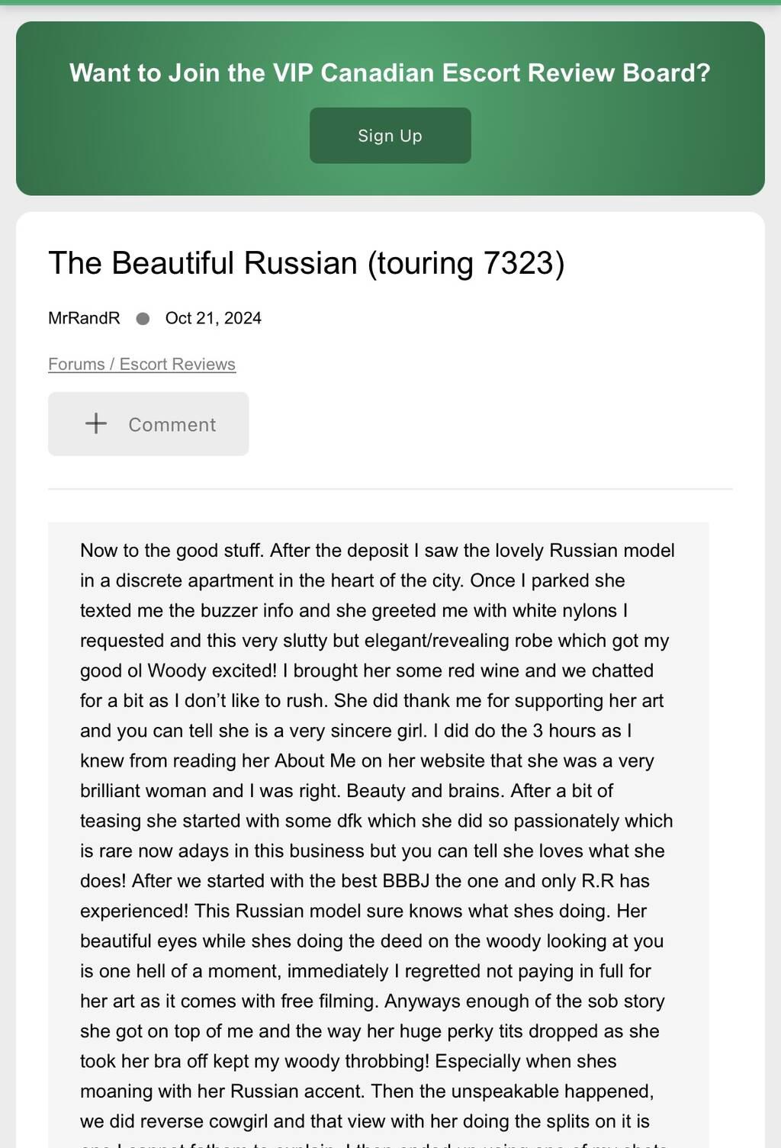Viewport: 781px width, 1148px height.
Task: Click the gray dot separator after MrRandR
Action: point(143,318)
